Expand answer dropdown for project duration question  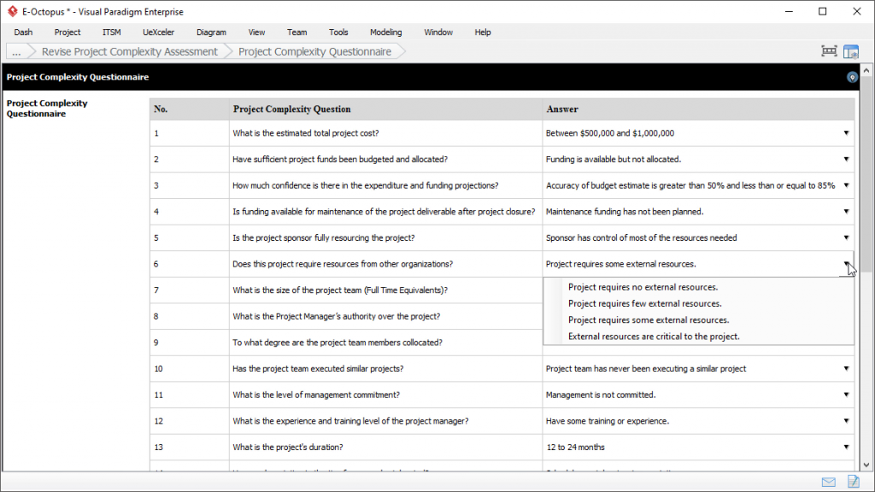844,447
